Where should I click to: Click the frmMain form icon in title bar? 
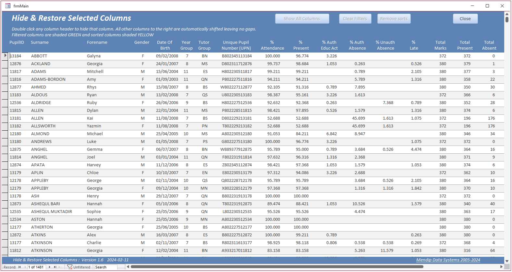point(8,6)
